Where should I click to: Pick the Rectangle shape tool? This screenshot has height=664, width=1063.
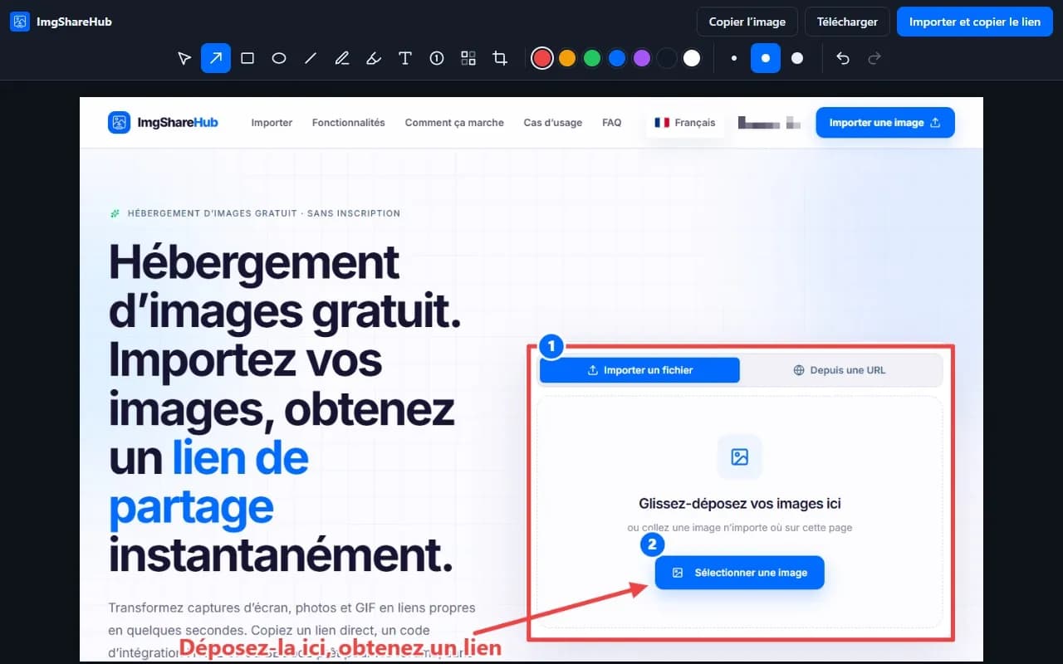coord(247,58)
